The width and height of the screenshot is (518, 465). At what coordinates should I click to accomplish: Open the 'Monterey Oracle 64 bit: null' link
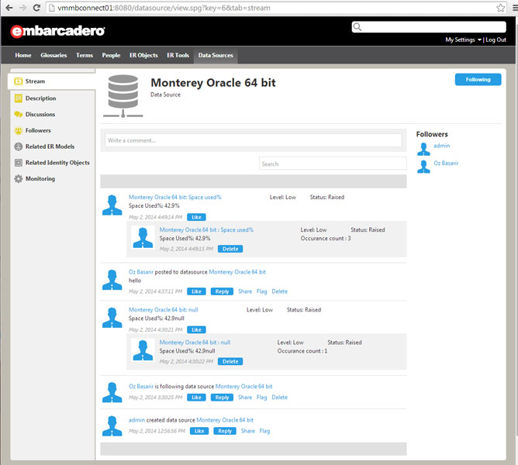(163, 310)
